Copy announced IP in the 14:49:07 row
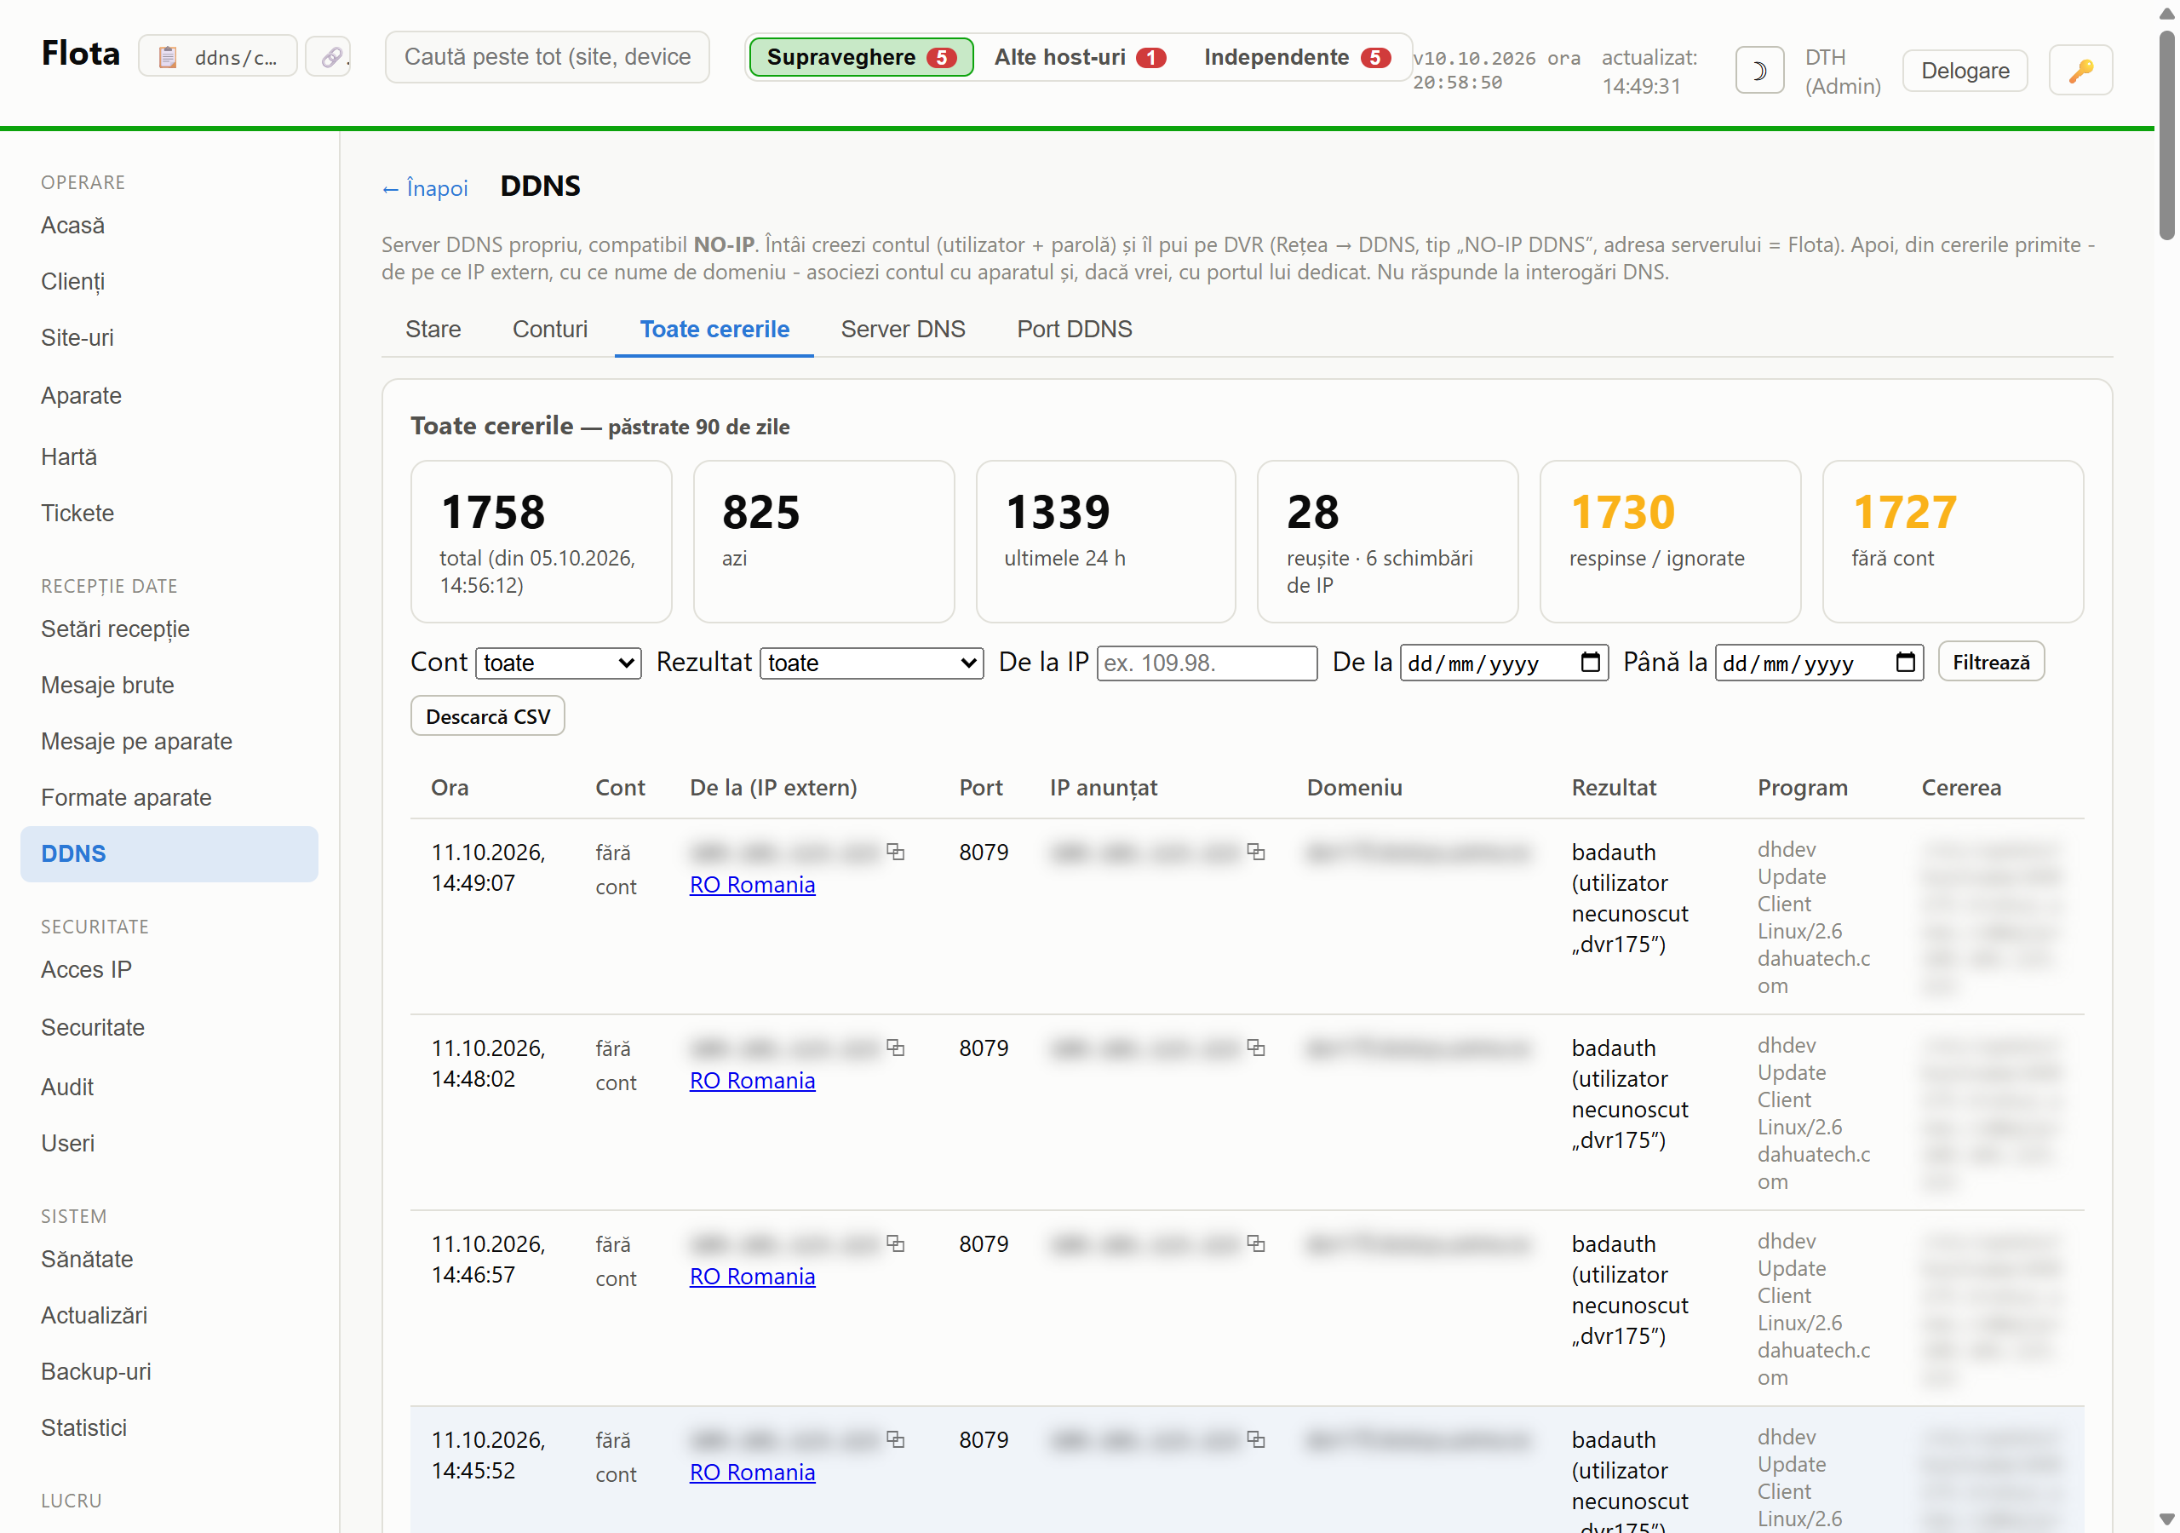The height and width of the screenshot is (1533, 2180). point(1255,851)
